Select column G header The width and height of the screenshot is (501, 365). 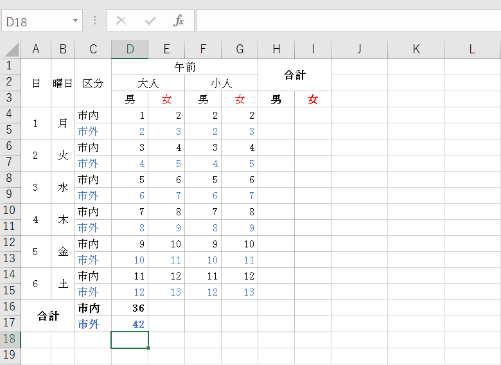click(240, 49)
